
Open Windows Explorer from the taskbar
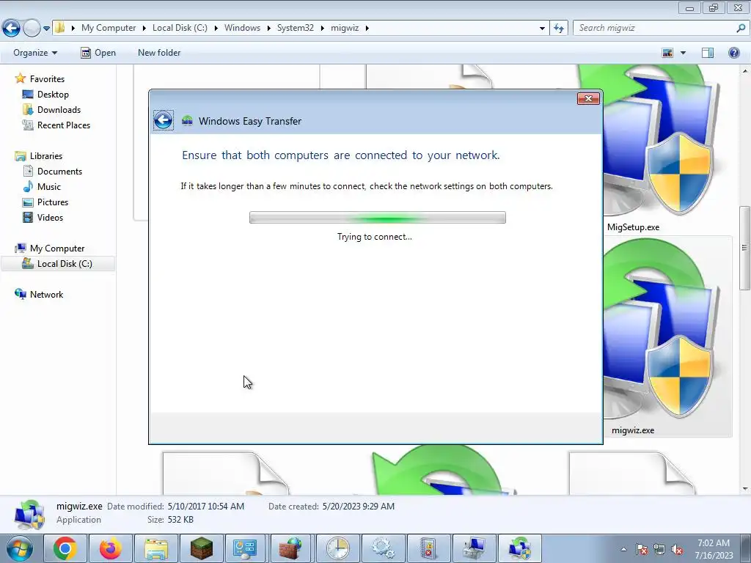click(x=155, y=548)
